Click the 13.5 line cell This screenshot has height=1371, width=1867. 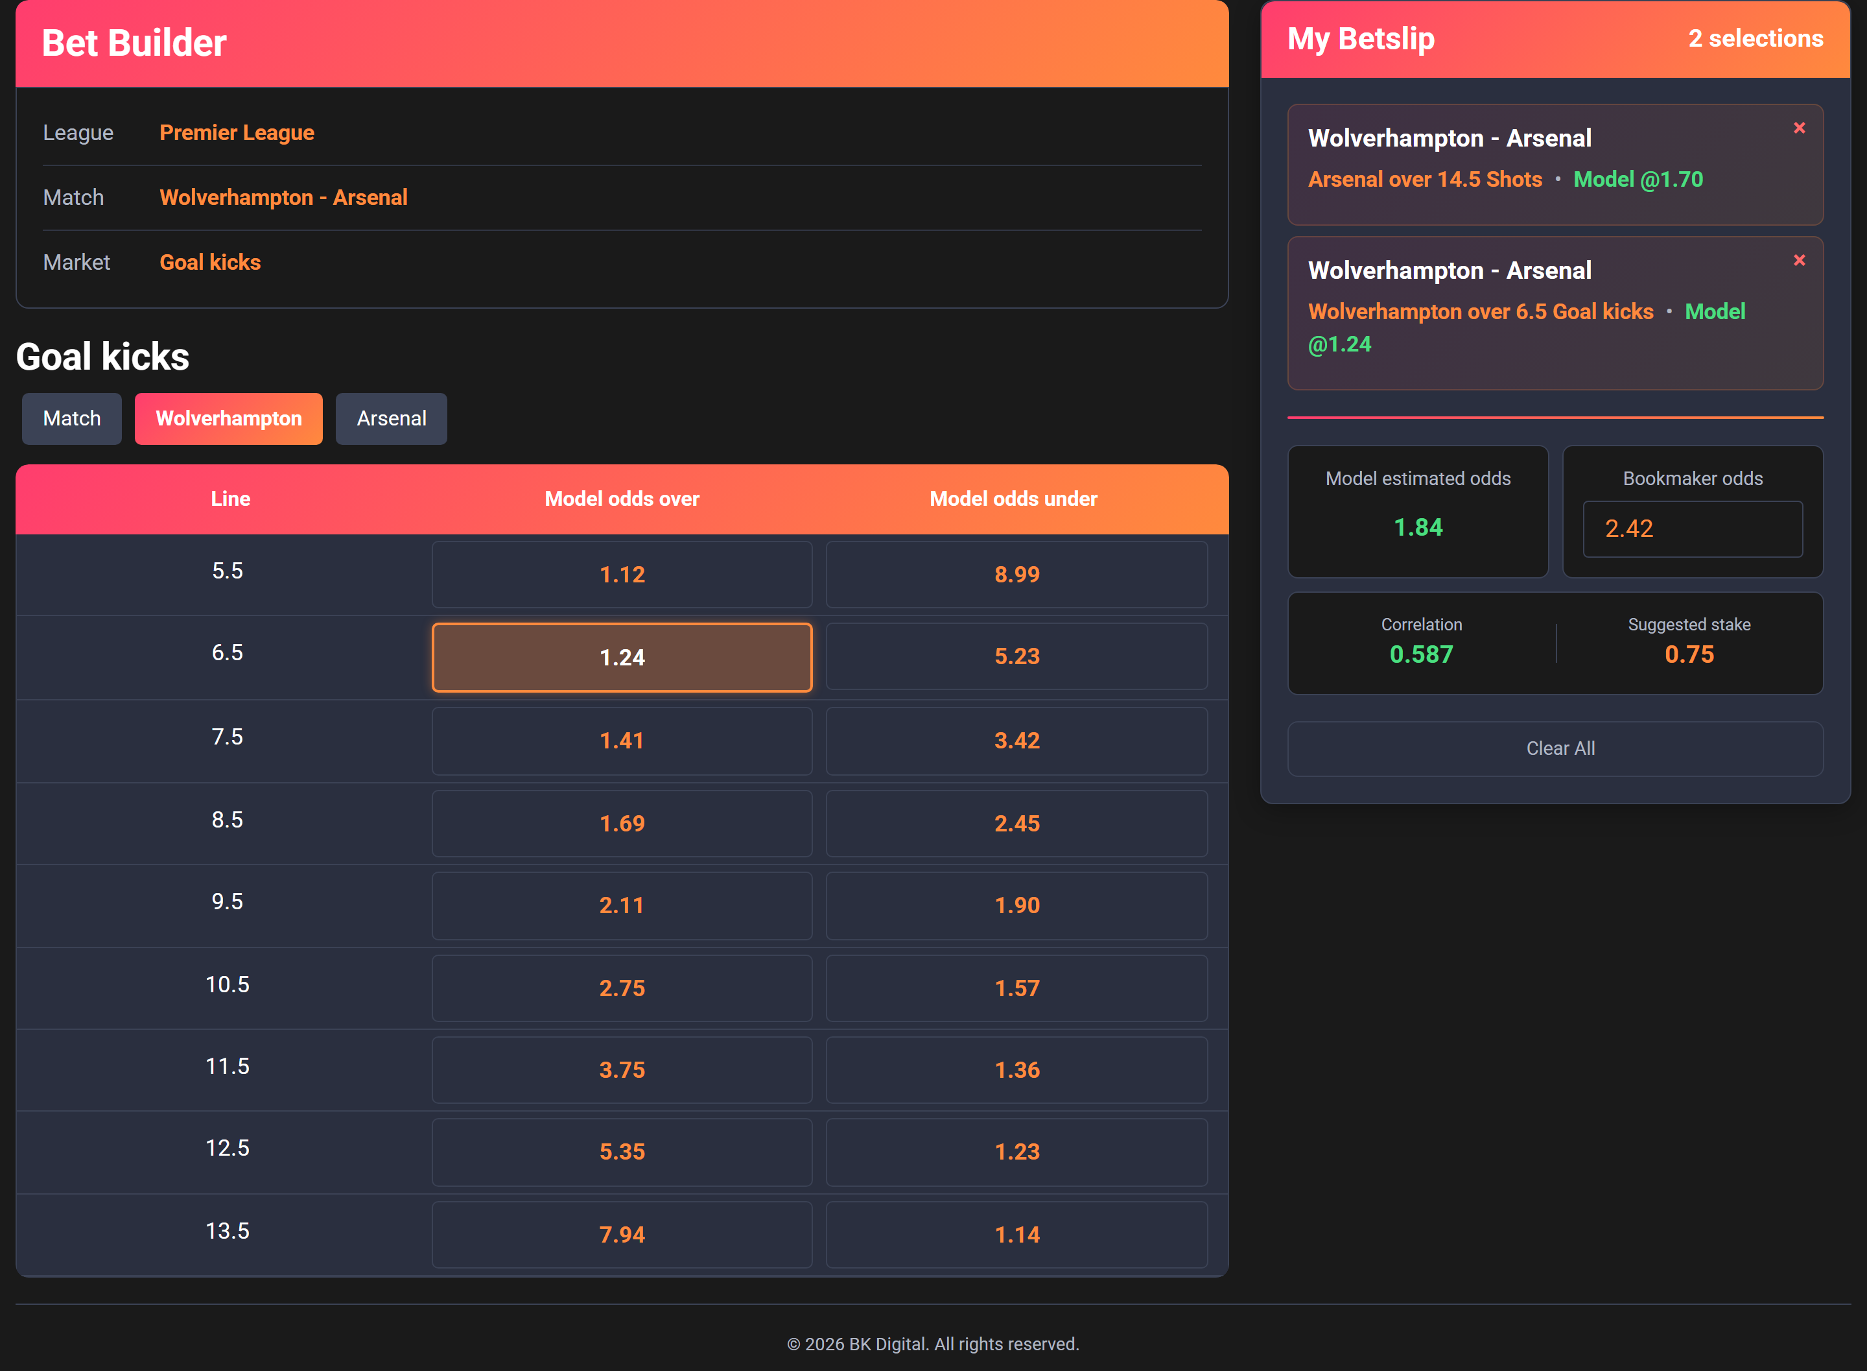pyautogui.click(x=228, y=1231)
